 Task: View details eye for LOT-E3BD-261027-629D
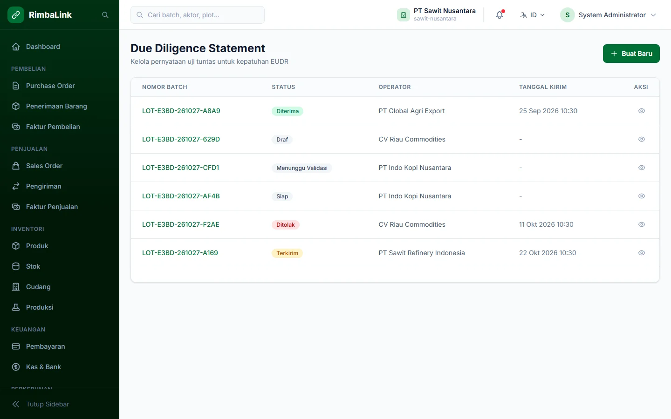(642, 139)
